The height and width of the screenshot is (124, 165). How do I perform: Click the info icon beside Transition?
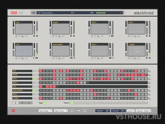tap(39, 13)
